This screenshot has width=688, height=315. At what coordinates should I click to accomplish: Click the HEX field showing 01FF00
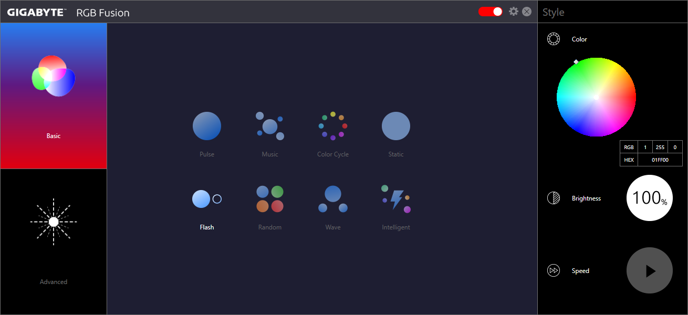(x=660, y=160)
